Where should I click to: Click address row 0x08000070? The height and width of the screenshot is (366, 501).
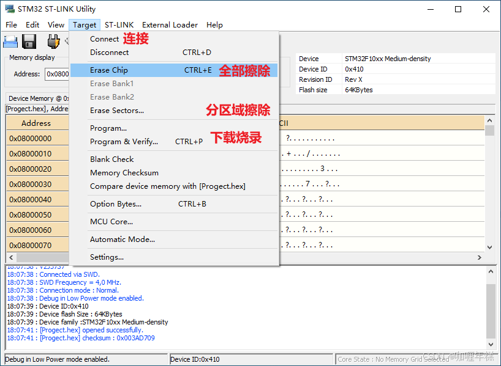(37, 246)
